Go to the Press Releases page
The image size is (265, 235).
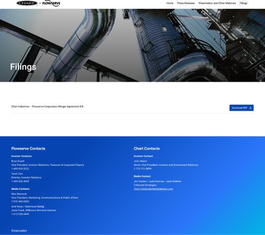186,3
